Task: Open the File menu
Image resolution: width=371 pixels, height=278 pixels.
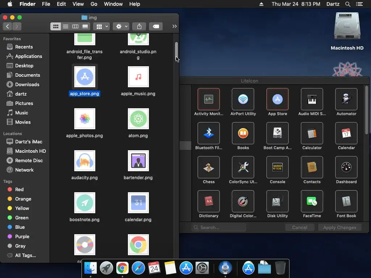Action: click(46, 4)
